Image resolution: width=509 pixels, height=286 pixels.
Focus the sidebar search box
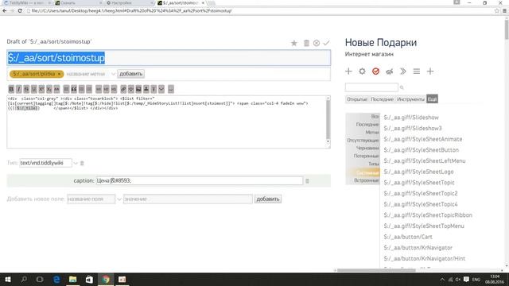(371, 87)
